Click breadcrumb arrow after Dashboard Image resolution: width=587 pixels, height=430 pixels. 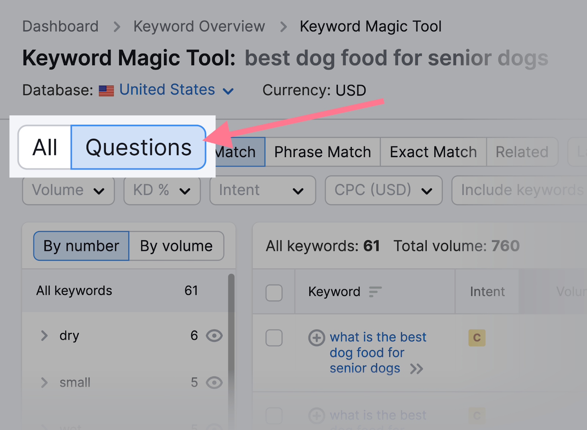tap(117, 27)
